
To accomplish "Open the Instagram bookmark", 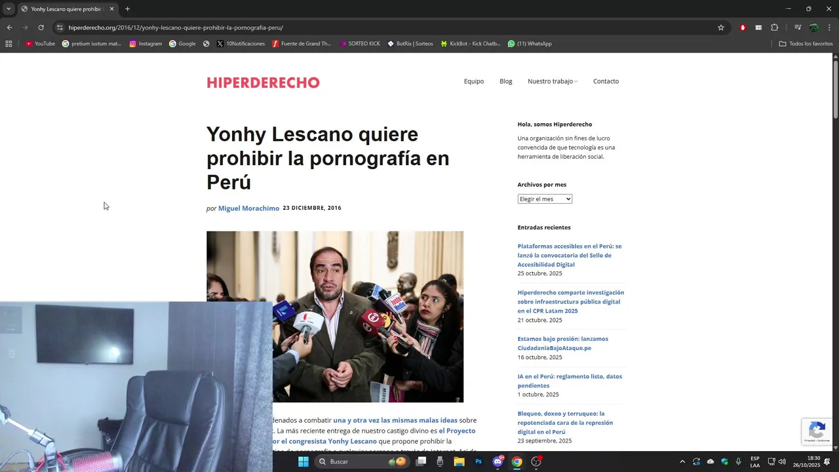I will (x=146, y=44).
